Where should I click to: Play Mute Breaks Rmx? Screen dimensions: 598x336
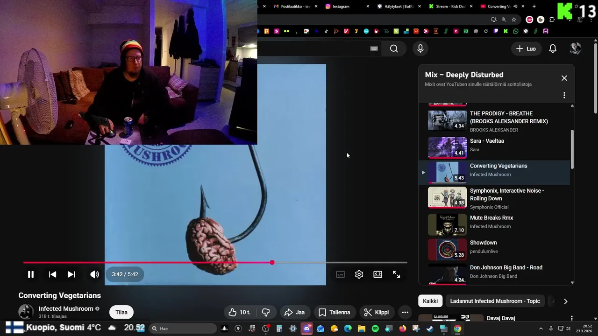click(495, 224)
